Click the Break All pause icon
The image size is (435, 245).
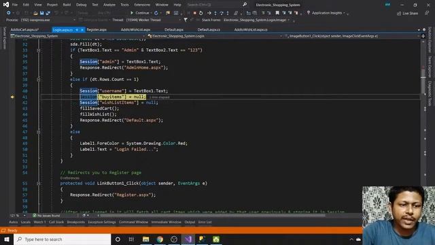(189, 13)
